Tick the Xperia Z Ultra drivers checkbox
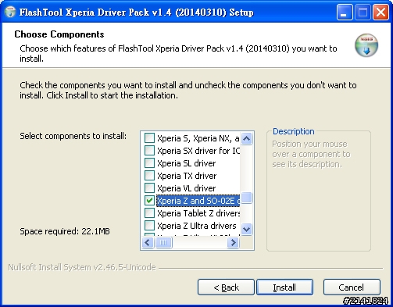Image resolution: width=393 pixels, height=307 pixels. click(149, 226)
